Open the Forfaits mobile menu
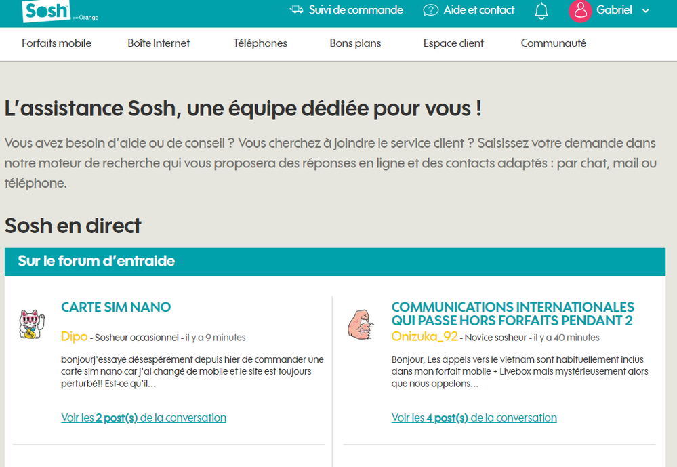 [x=56, y=43]
